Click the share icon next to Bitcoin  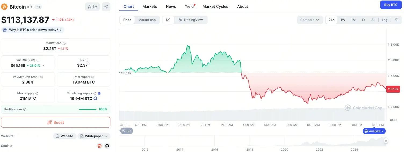point(106,7)
